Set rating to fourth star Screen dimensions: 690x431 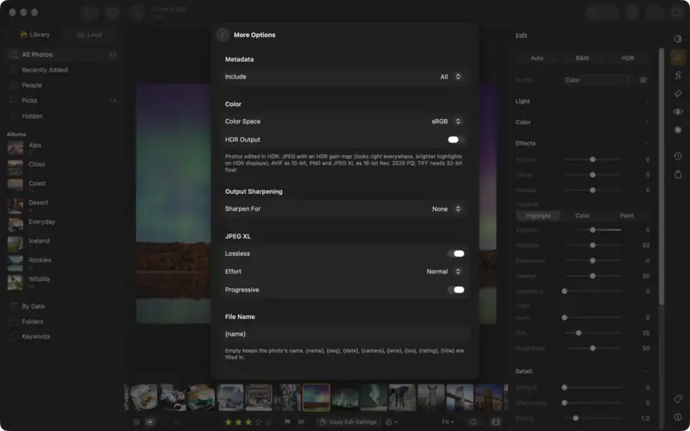click(258, 422)
